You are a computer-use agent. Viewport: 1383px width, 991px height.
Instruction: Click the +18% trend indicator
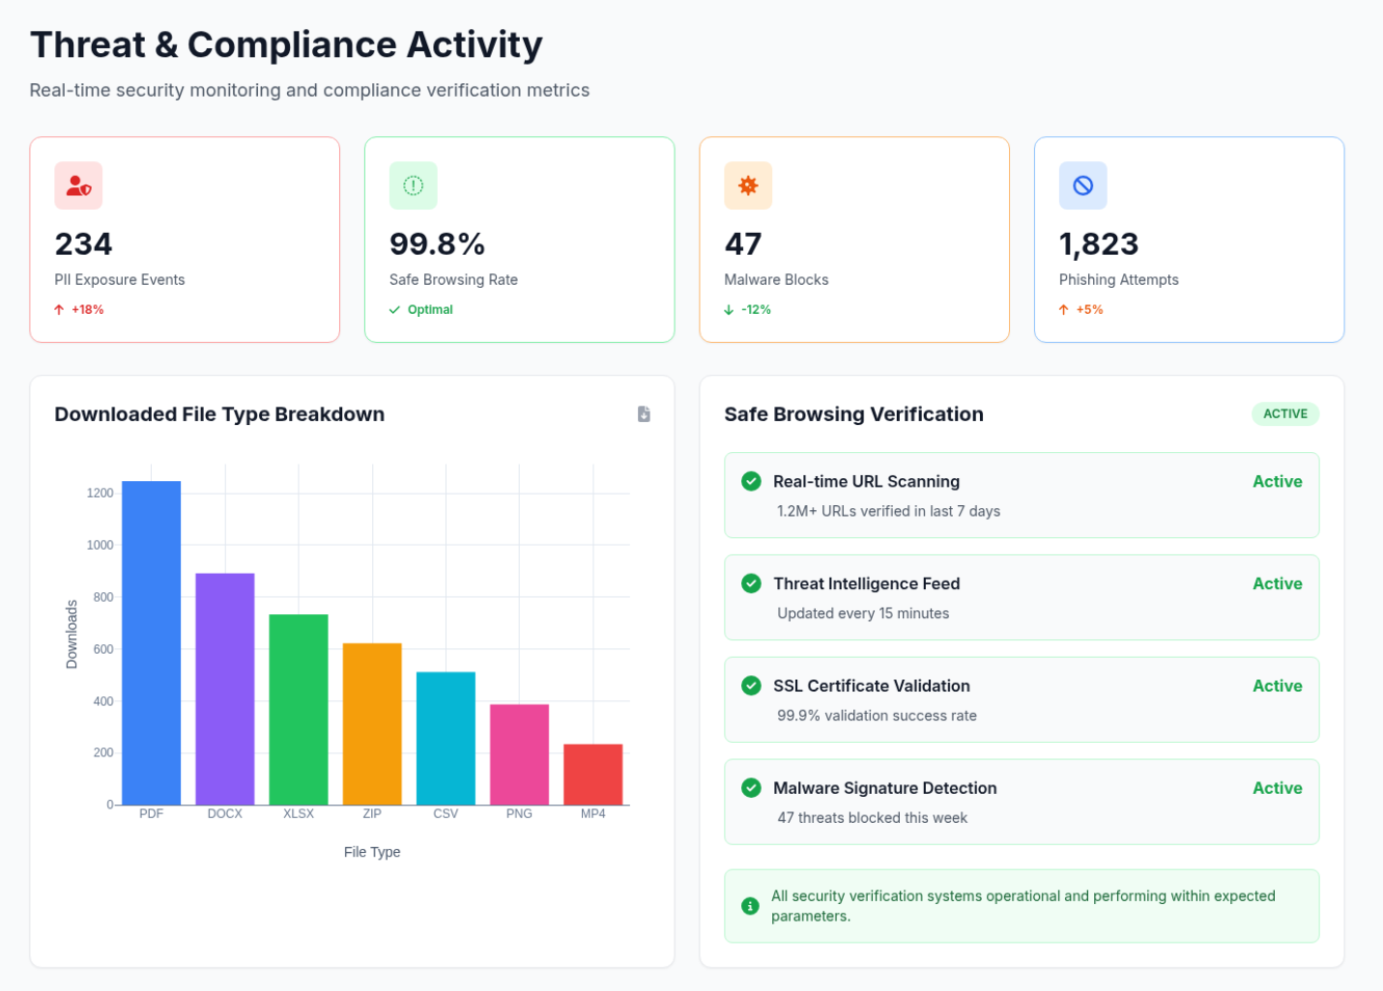pos(78,309)
